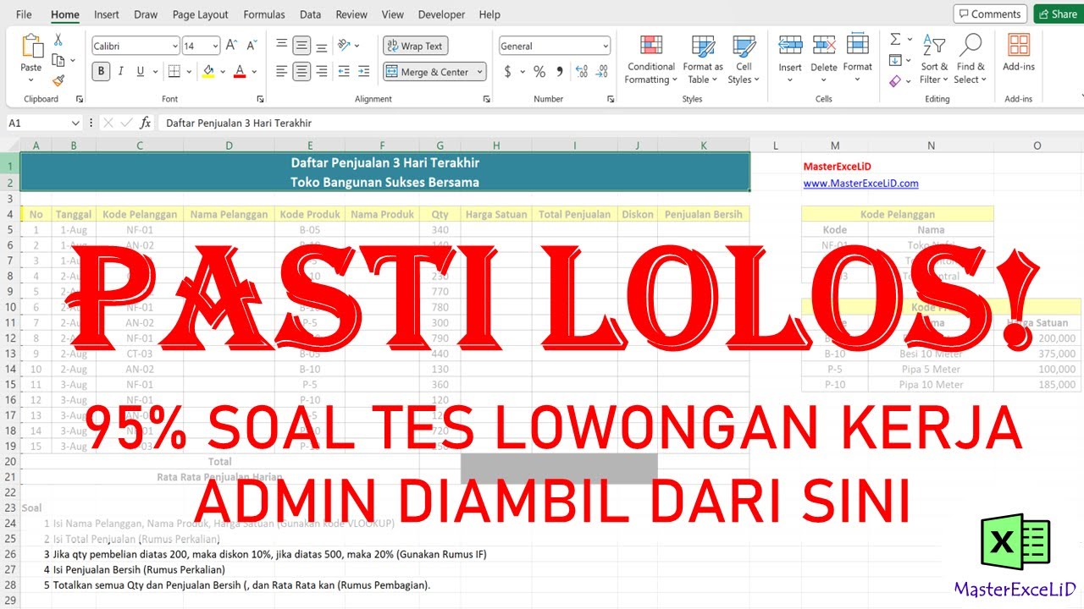Click the Copy icon
This screenshot has height=609, width=1084.
58,60
